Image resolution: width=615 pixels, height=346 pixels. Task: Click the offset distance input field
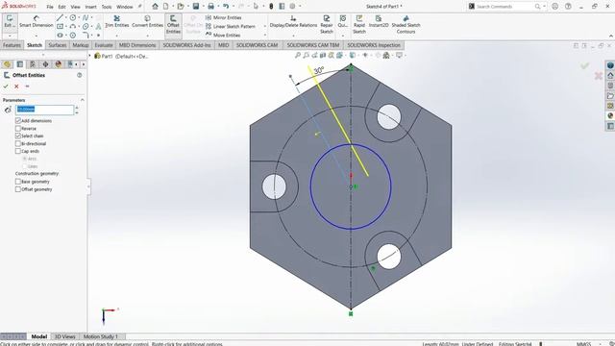[x=44, y=110]
